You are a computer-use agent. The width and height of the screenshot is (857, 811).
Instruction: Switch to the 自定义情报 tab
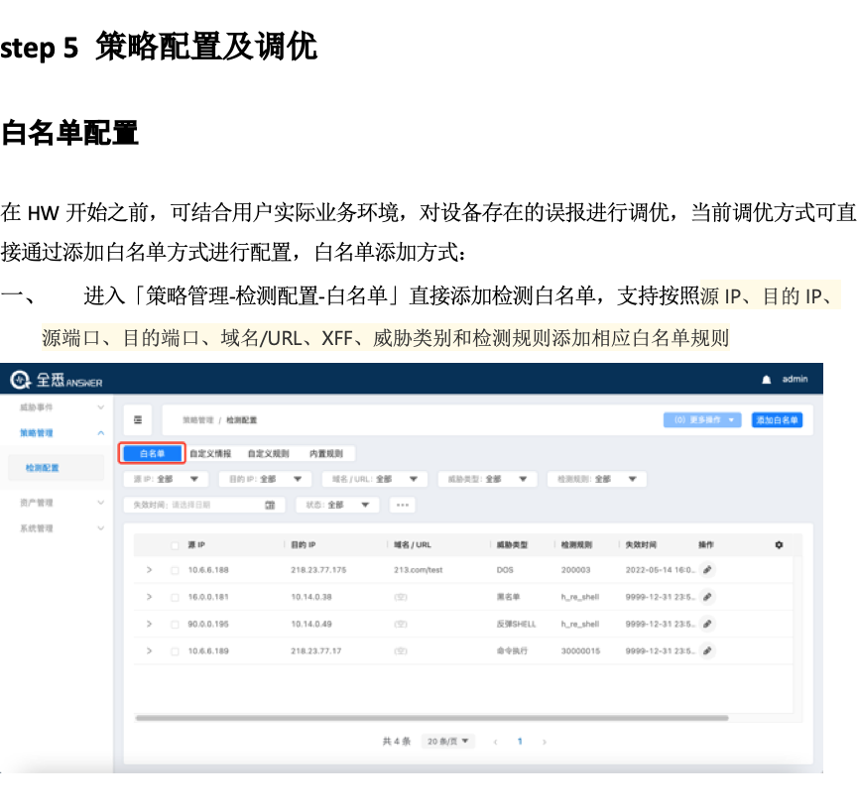click(x=210, y=454)
